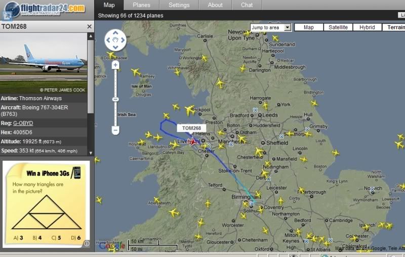Click 'Showing 66 of 1234 planes' text
405x257 pixels.
pyautogui.click(x=131, y=16)
